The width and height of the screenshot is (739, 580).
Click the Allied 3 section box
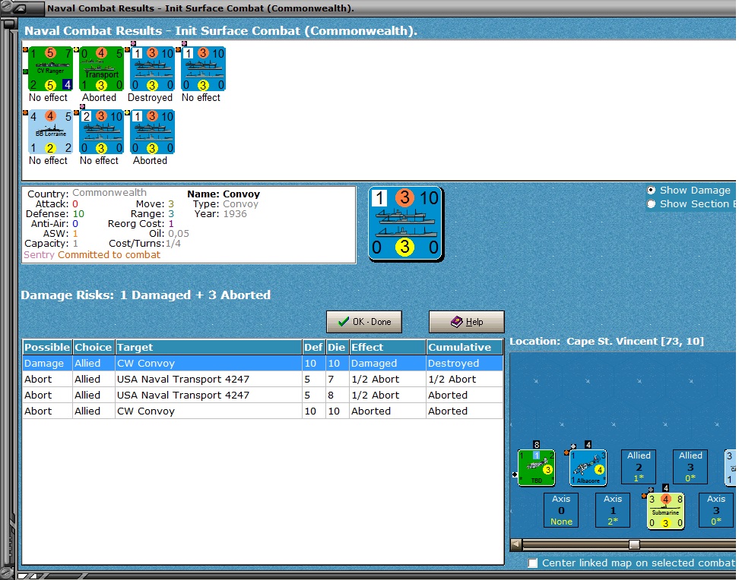pyautogui.click(x=690, y=467)
